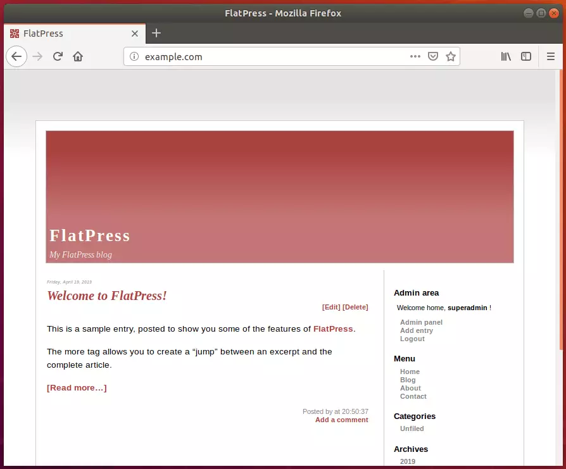Reload the current page

pos(58,56)
